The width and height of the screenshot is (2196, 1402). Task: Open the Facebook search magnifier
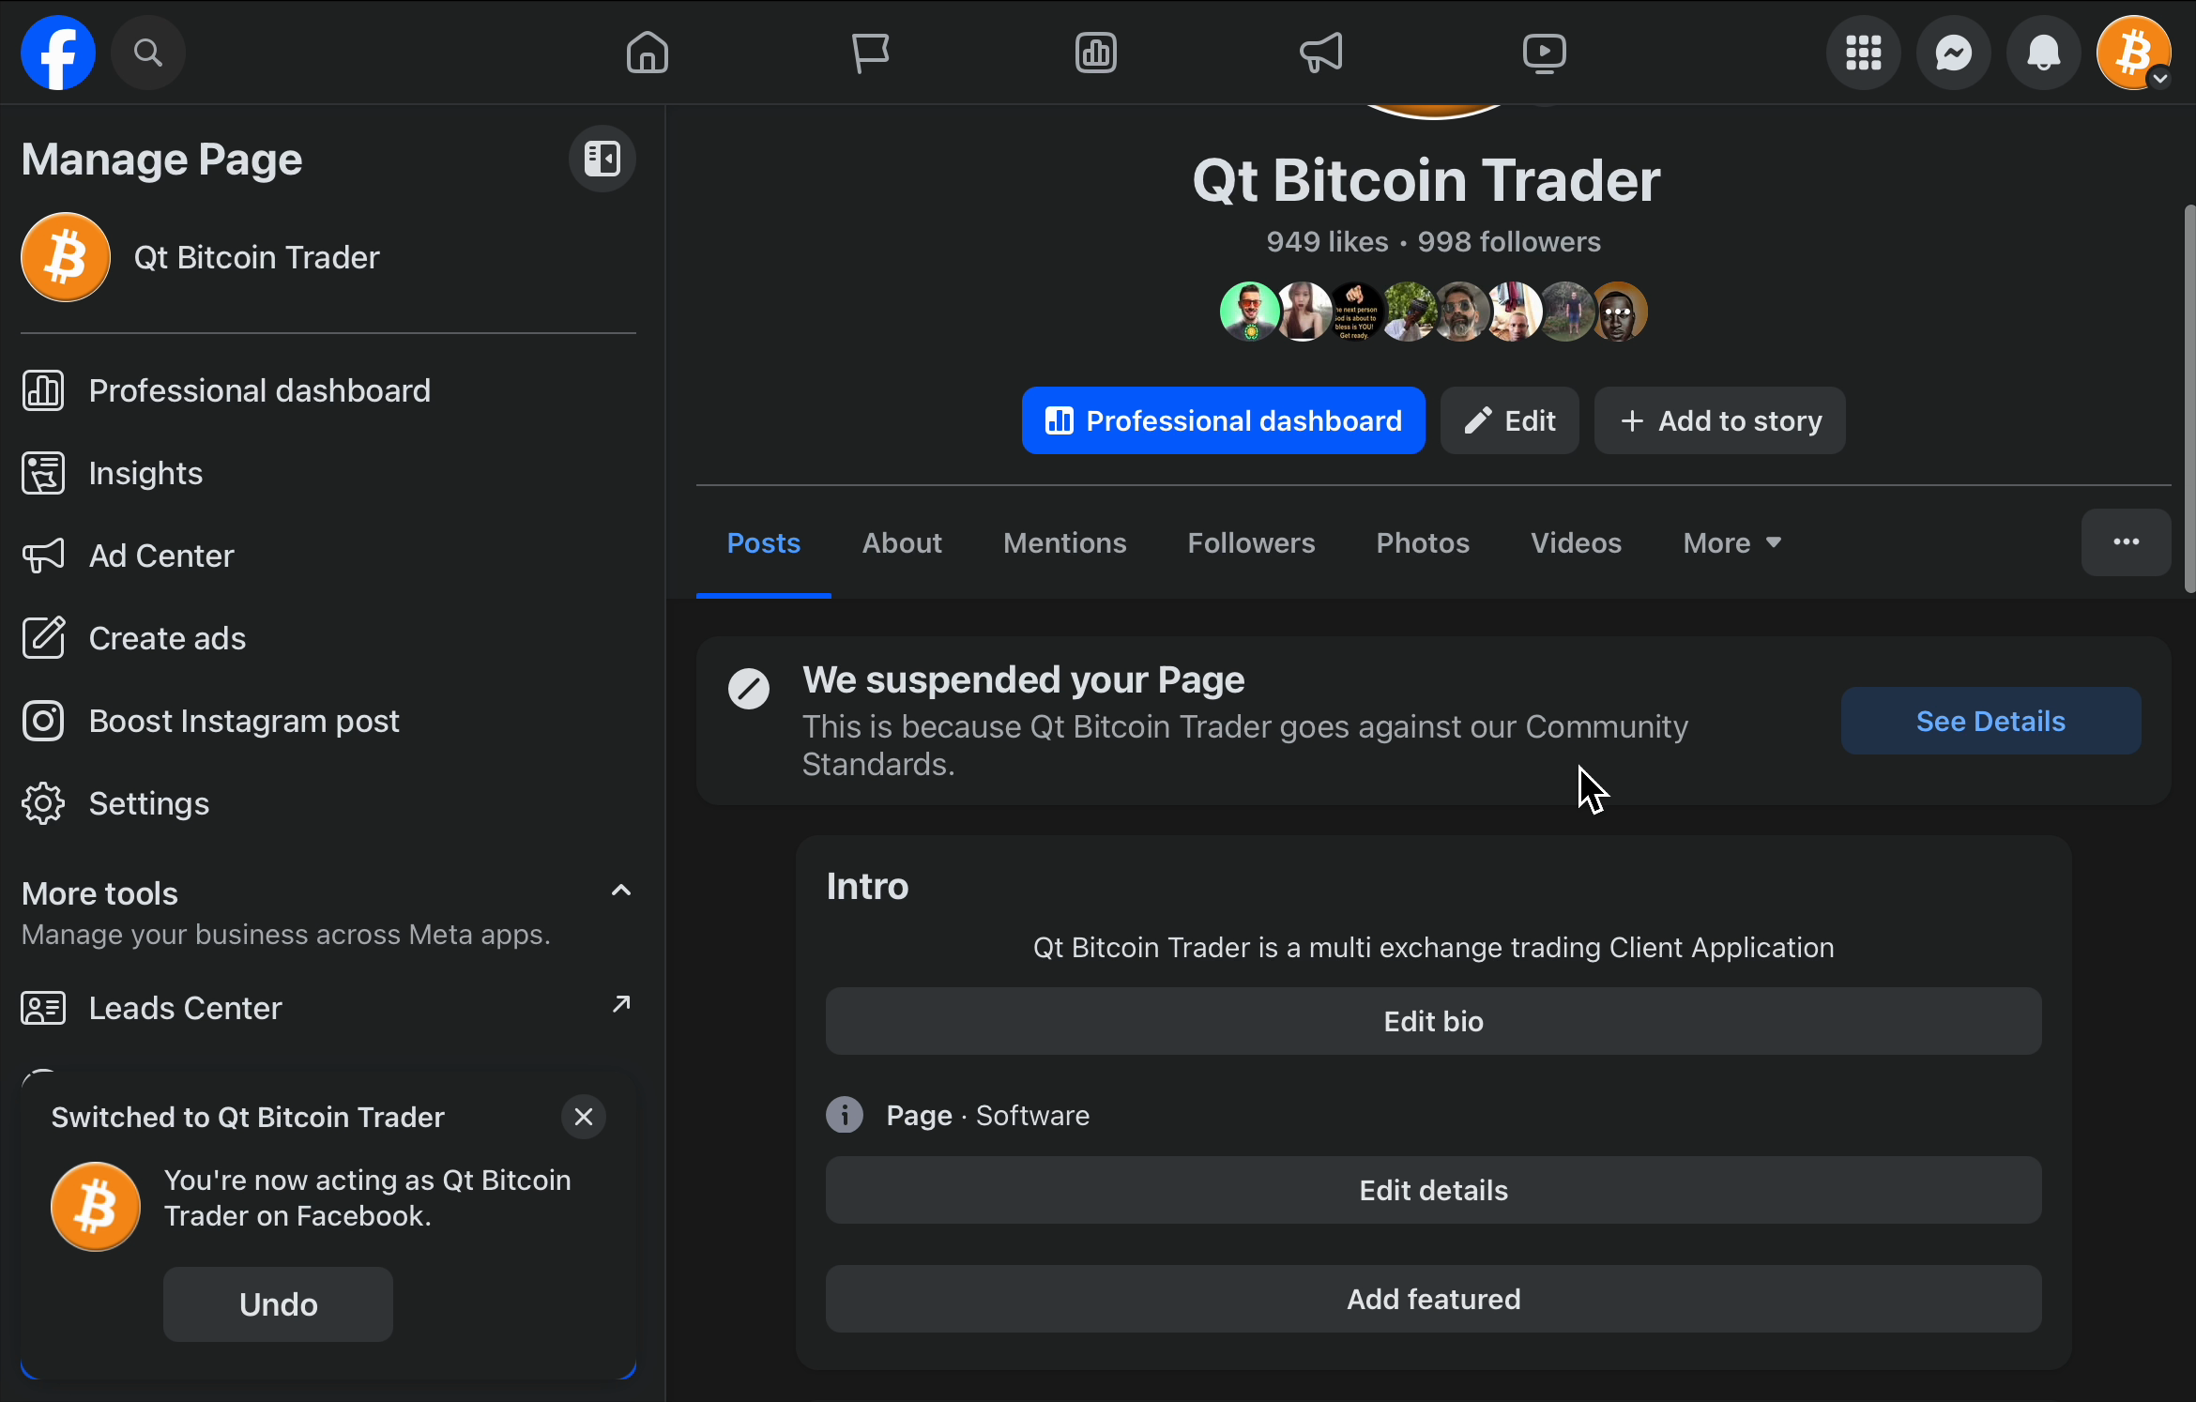pyautogui.click(x=147, y=53)
